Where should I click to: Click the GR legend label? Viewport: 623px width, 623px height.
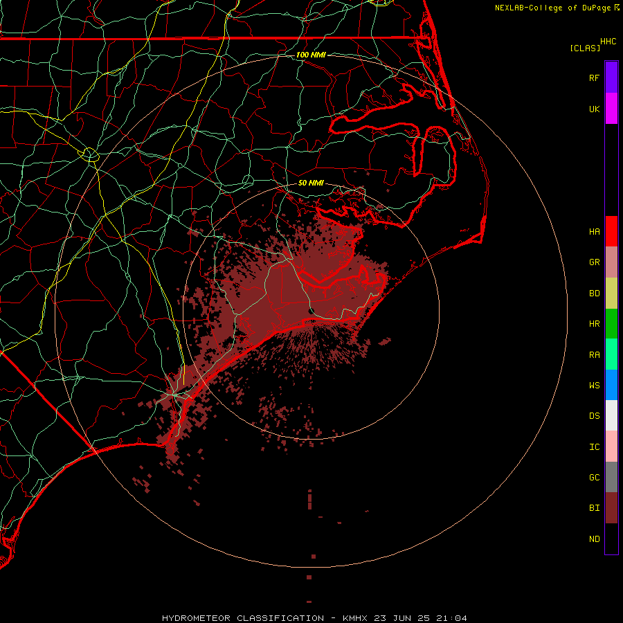pos(594,262)
